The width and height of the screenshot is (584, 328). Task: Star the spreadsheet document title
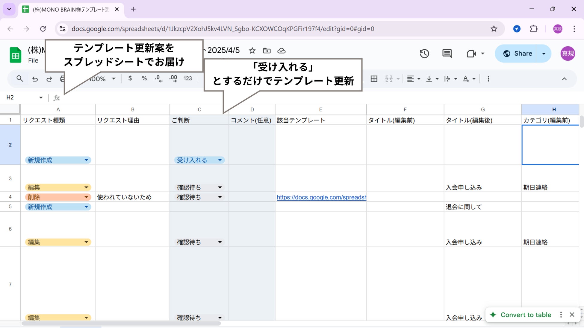[252, 51]
